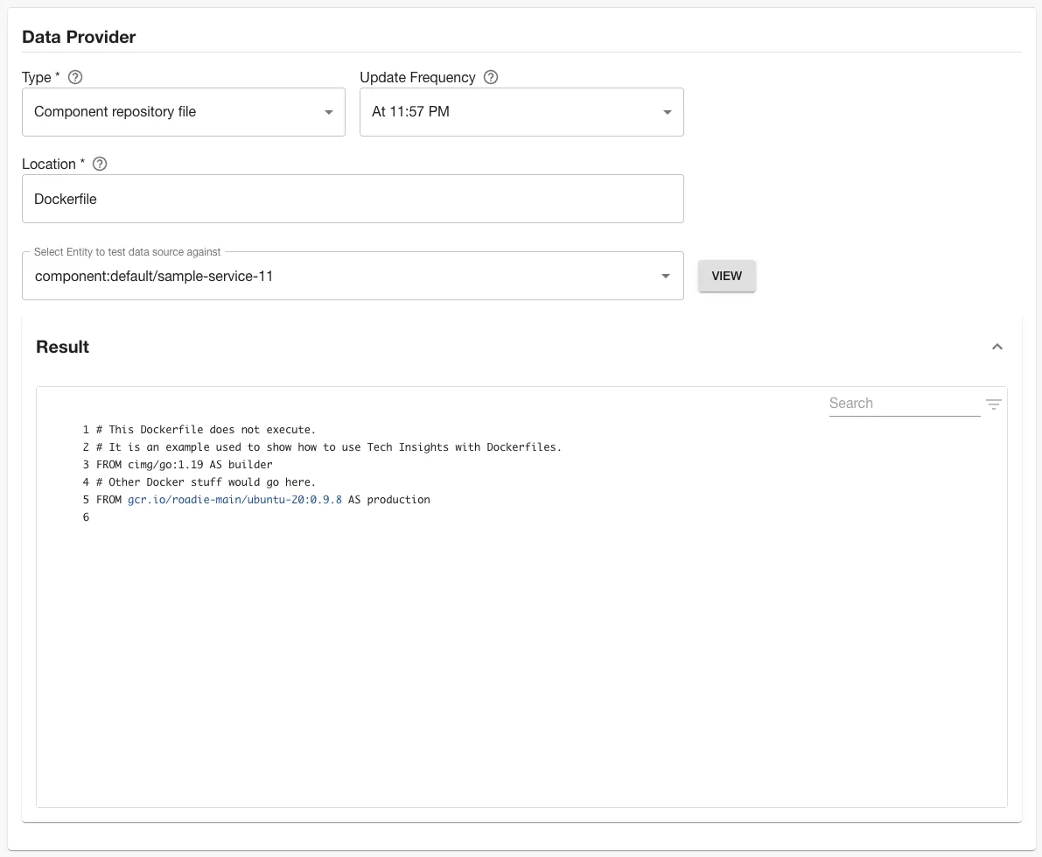Click the Data Provider heading
The width and height of the screenshot is (1042, 857).
coord(79,37)
